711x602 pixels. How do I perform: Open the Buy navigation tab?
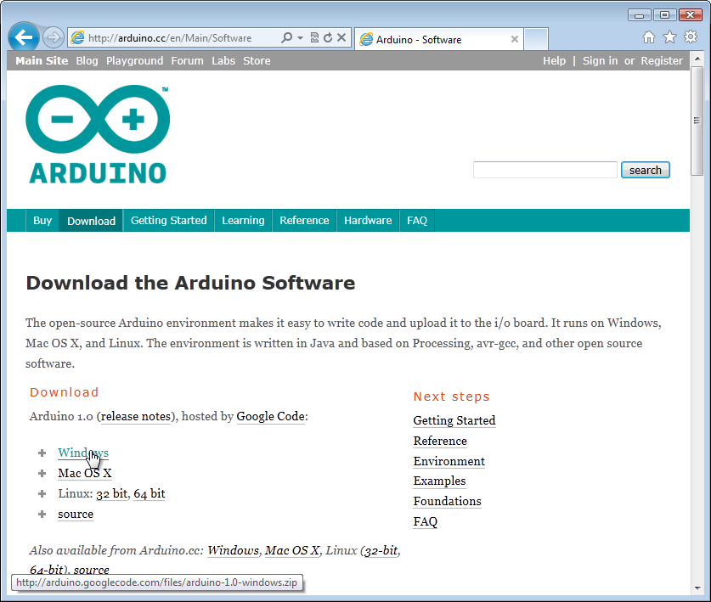42,220
